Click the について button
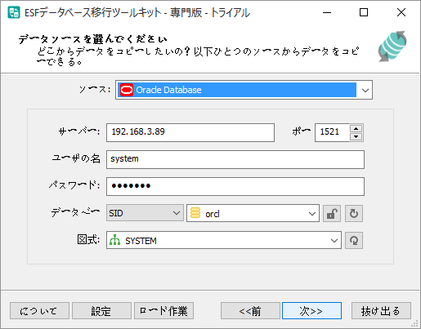421x329 pixels. 39,310
